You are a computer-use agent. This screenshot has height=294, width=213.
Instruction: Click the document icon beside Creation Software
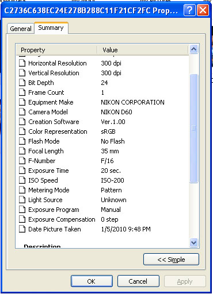[22, 122]
